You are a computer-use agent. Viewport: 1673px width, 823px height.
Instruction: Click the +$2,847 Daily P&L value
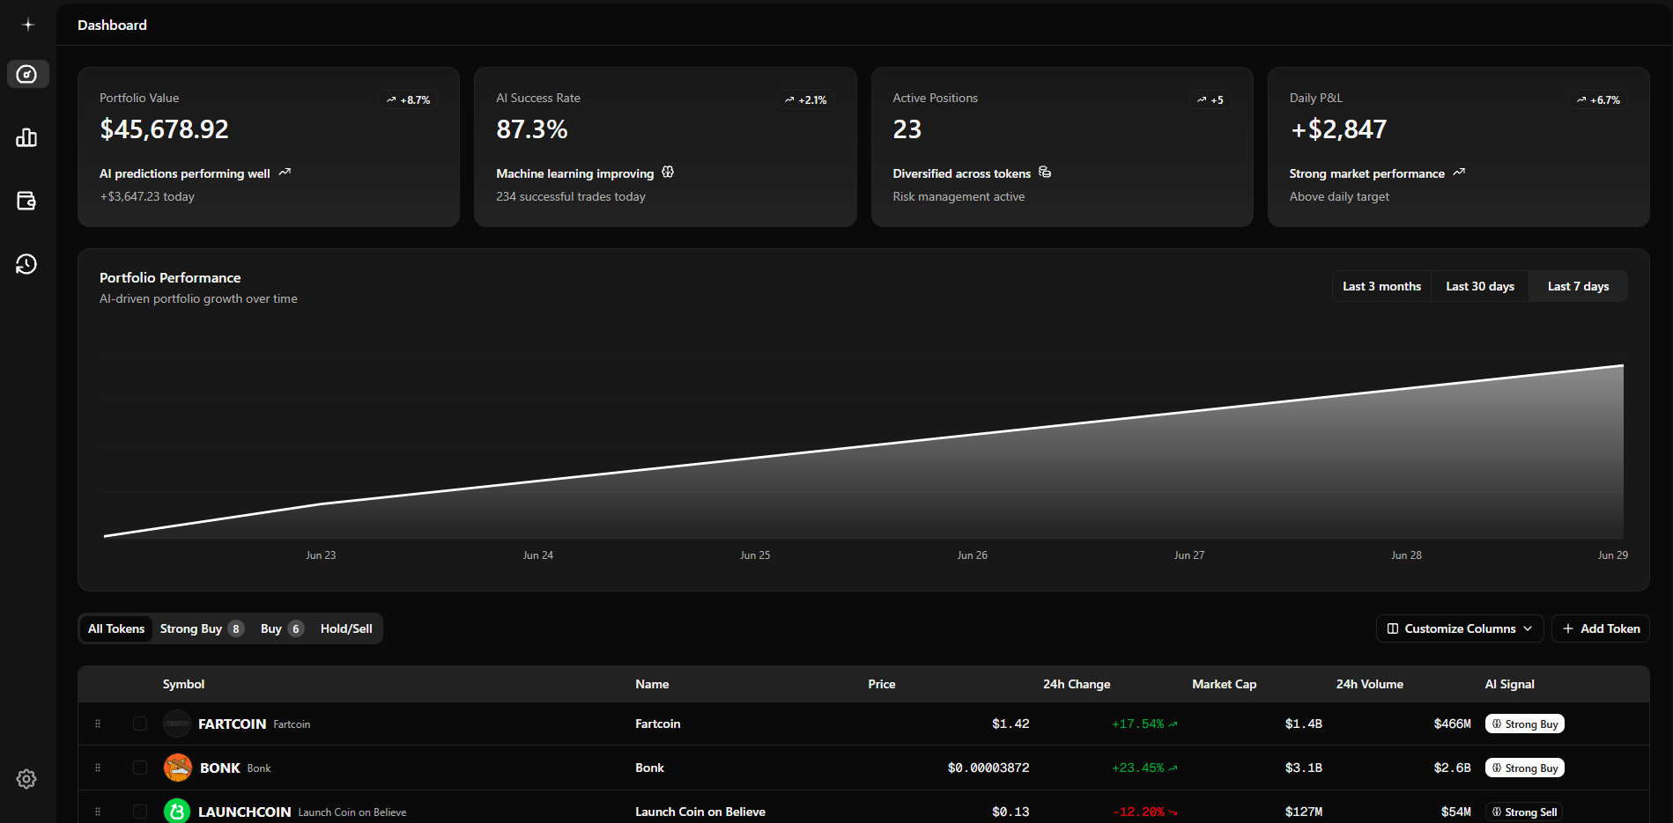click(1338, 129)
